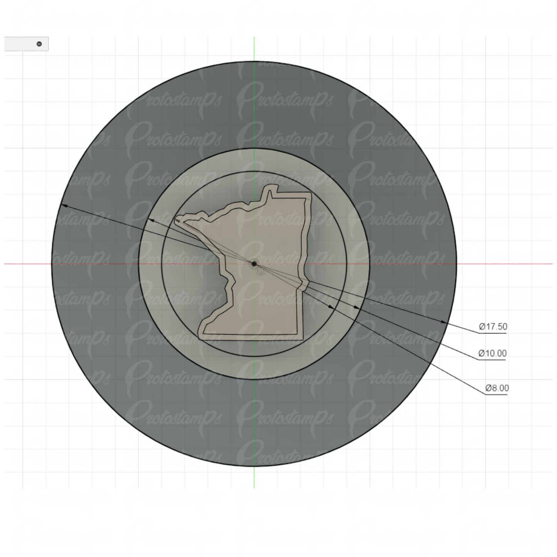Click the red horizontal axis right of outer circle
Image resolution: width=557 pixels, height=557 pixels.
[x=501, y=264]
